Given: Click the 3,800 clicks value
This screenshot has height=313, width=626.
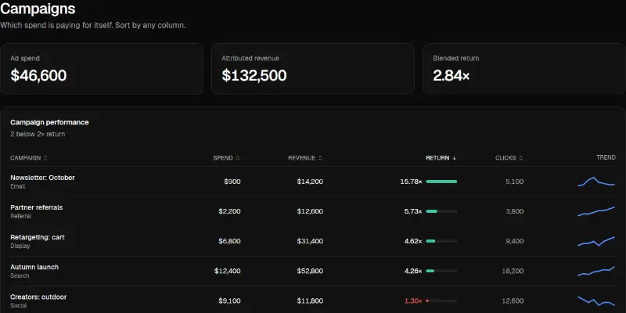Looking at the screenshot, I should pos(515,211).
